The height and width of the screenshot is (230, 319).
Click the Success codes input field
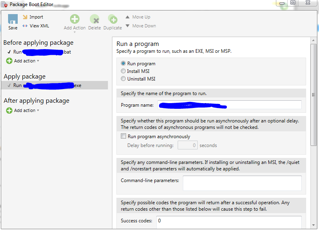click(229, 222)
